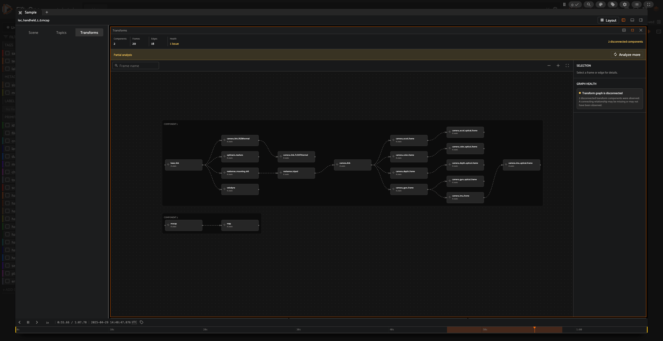Viewport: 663px width, 341px height.
Task: Select the base_link frame node
Action: point(183,165)
